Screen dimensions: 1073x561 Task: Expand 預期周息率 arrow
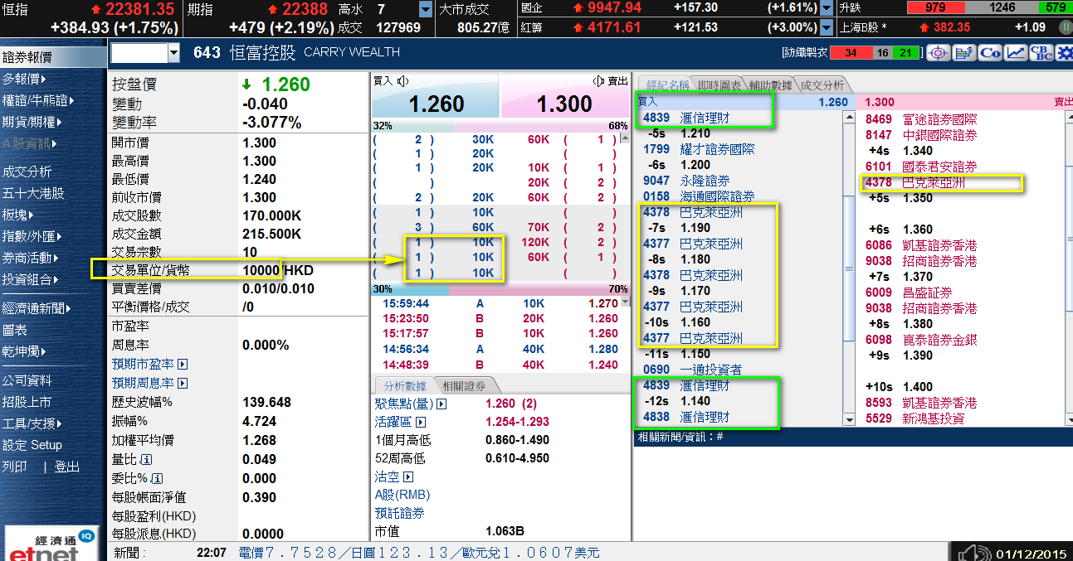183,384
